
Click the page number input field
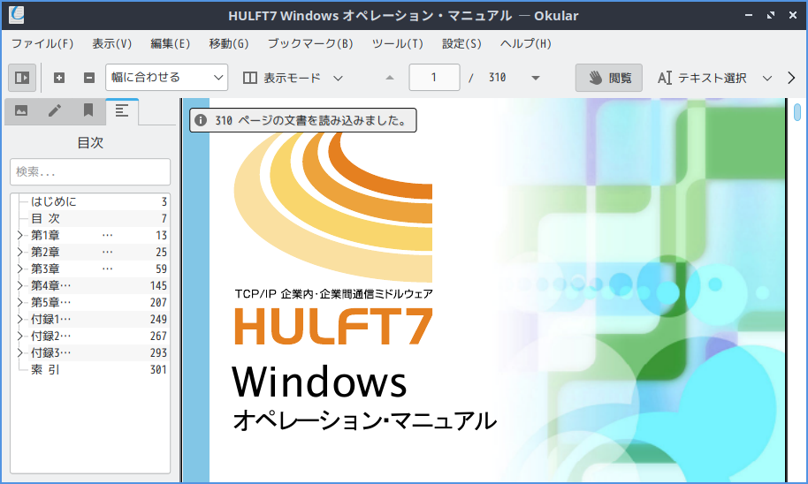tap(434, 77)
